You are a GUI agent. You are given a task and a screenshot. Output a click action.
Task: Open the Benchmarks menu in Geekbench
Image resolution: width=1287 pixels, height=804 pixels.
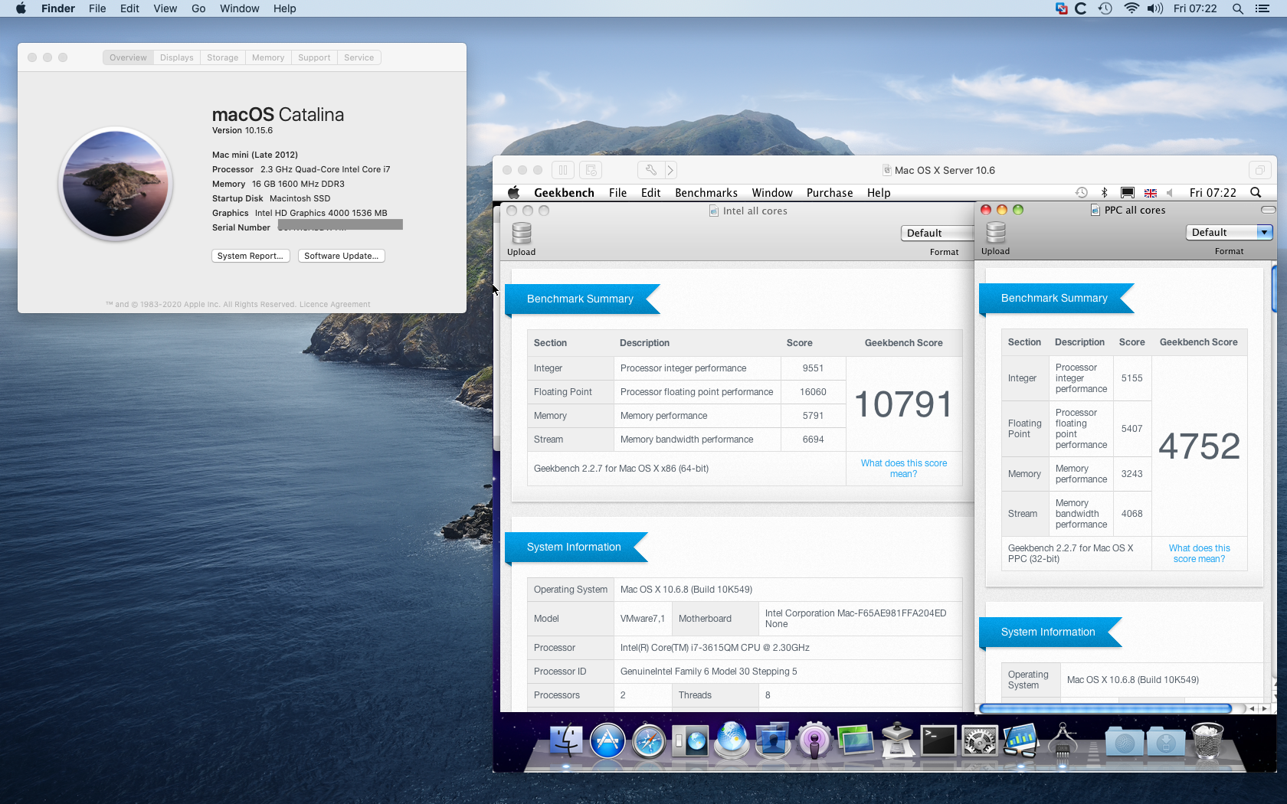(706, 193)
